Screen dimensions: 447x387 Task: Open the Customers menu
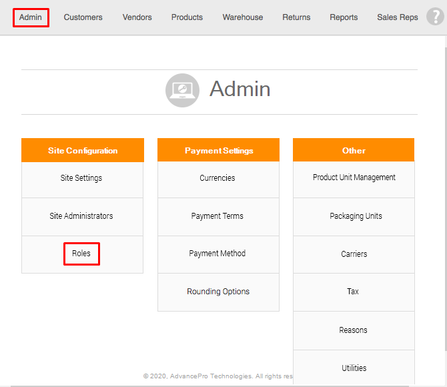83,17
